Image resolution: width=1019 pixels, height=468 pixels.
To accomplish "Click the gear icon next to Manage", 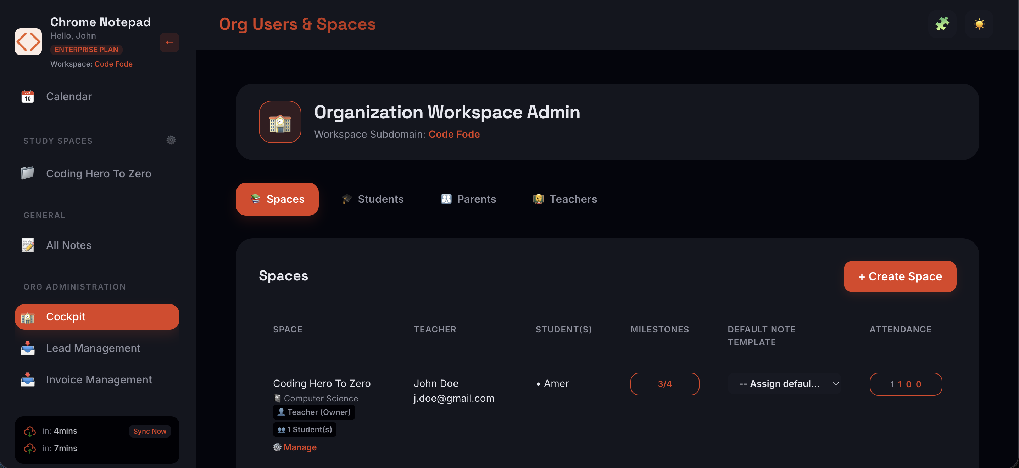I will (x=277, y=447).
